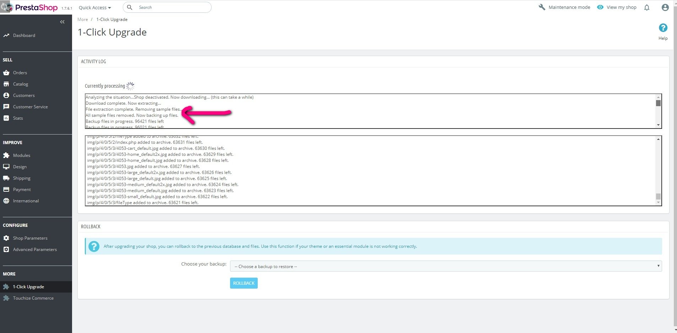Image resolution: width=677 pixels, height=333 pixels.
Task: Click the International globe icon
Action: coord(6,201)
